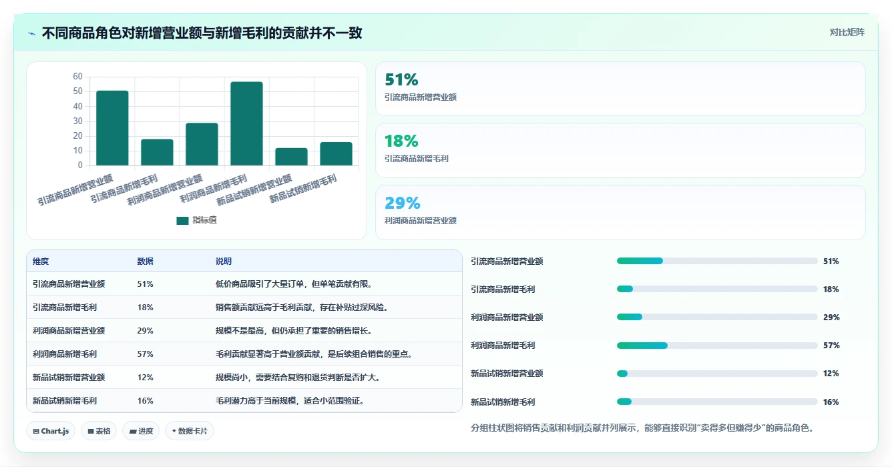Click the 57% value in the table
The height and width of the screenshot is (467, 892).
click(145, 354)
